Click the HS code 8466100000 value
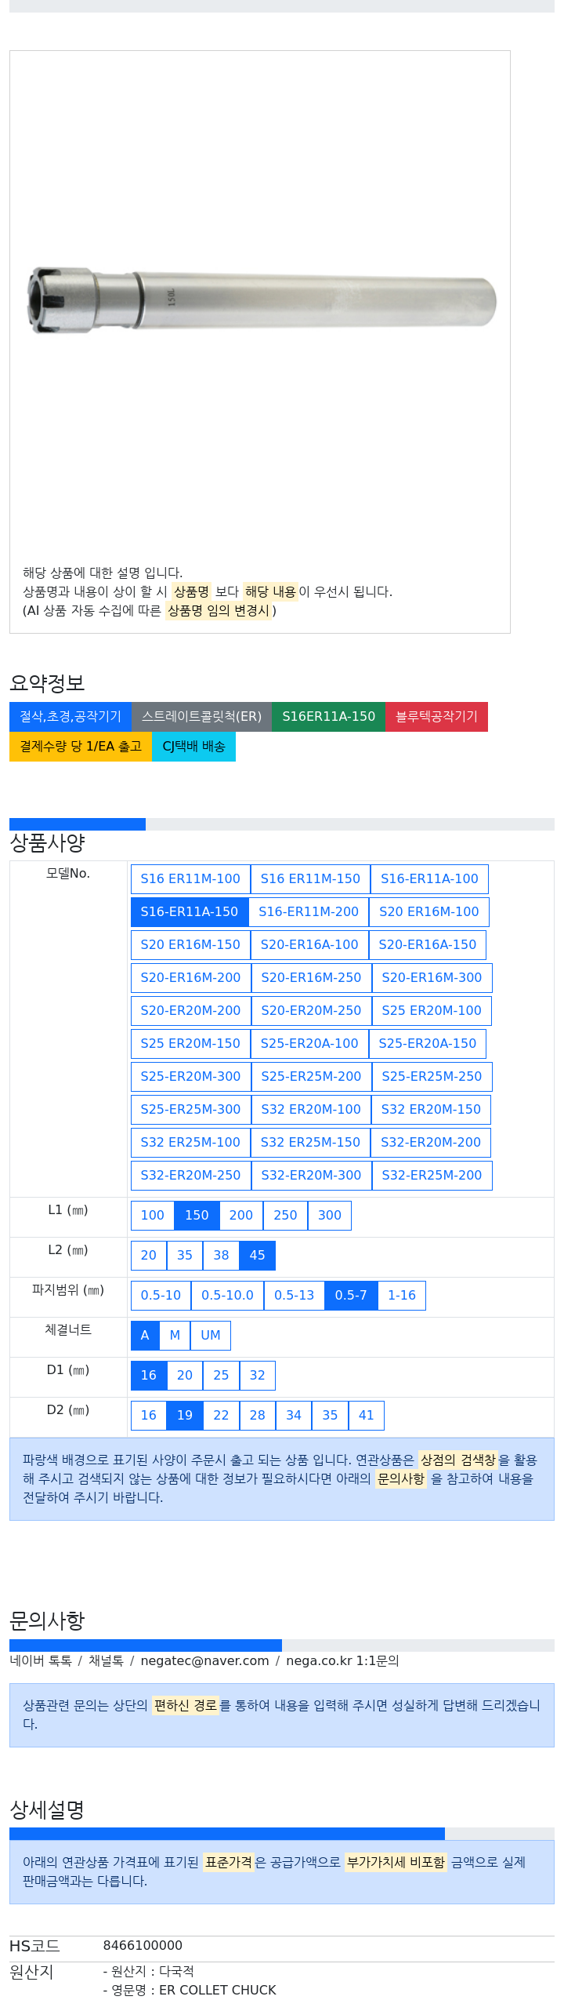 [x=143, y=1945]
